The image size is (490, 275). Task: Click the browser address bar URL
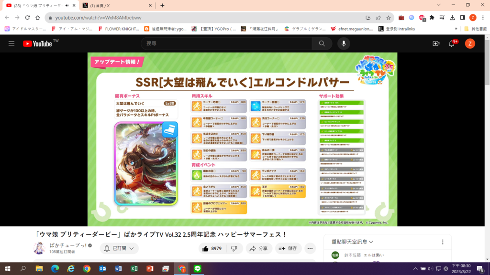[x=98, y=18]
